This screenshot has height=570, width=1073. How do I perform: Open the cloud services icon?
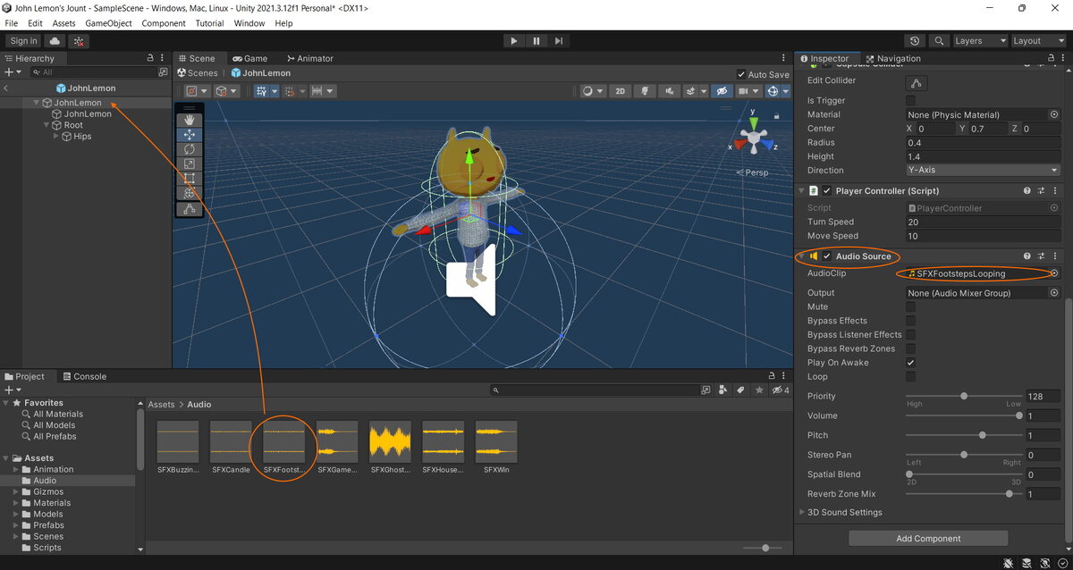(55, 41)
